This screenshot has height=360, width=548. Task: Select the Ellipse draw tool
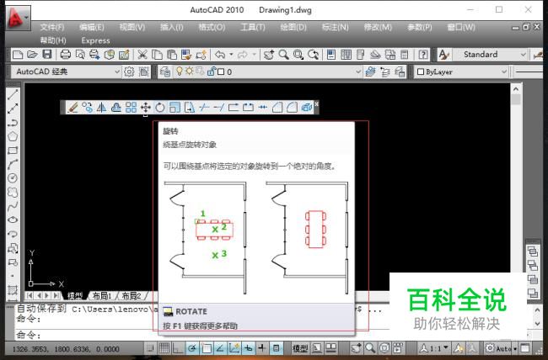[13, 220]
